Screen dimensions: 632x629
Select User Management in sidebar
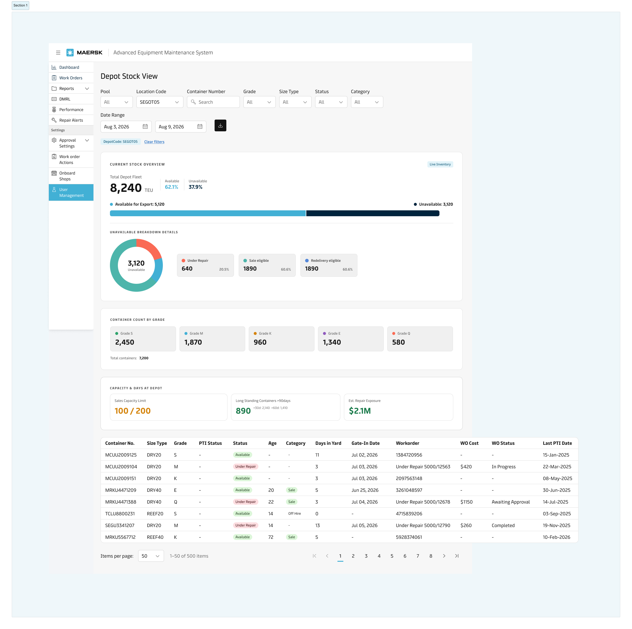pyautogui.click(x=71, y=192)
